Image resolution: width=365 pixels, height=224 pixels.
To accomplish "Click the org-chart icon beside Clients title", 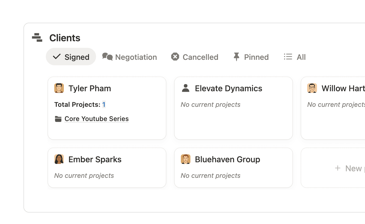I will click(37, 37).
